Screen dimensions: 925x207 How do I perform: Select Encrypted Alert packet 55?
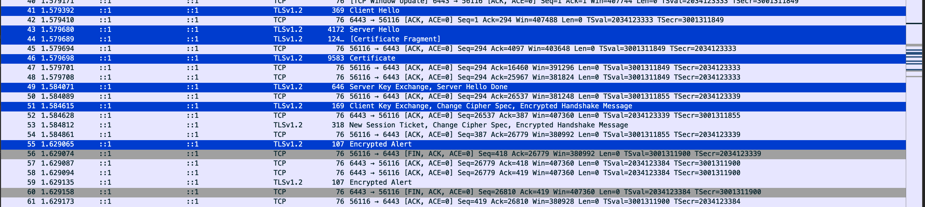click(453, 144)
